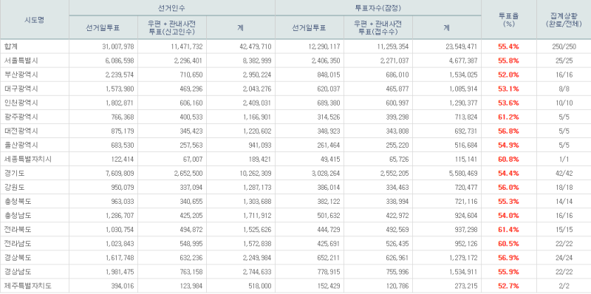Click Seoul count status 25/25

(x=564, y=61)
